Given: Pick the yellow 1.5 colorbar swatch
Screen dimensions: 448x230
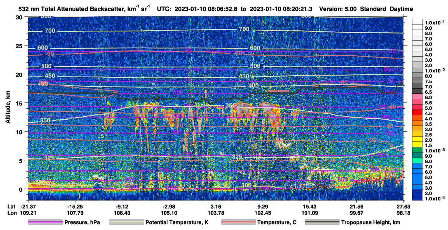Looking at the screenshot, I should pyautogui.click(x=417, y=145).
